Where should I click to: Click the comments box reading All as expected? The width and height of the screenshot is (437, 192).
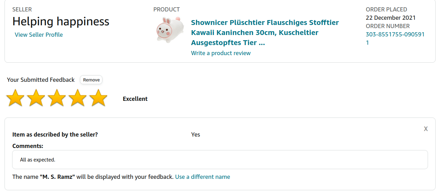point(220,160)
